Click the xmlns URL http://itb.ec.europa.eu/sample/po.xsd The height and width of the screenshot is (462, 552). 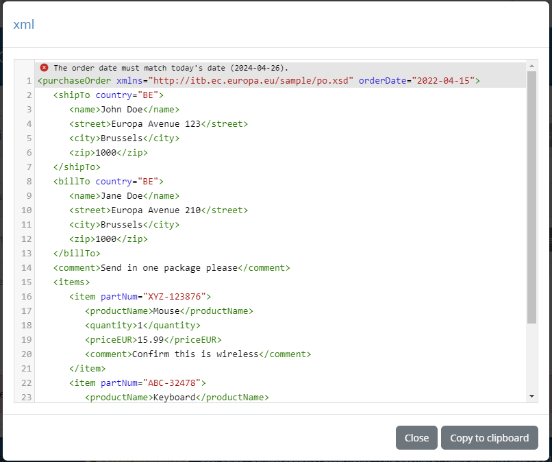pyautogui.click(x=251, y=81)
